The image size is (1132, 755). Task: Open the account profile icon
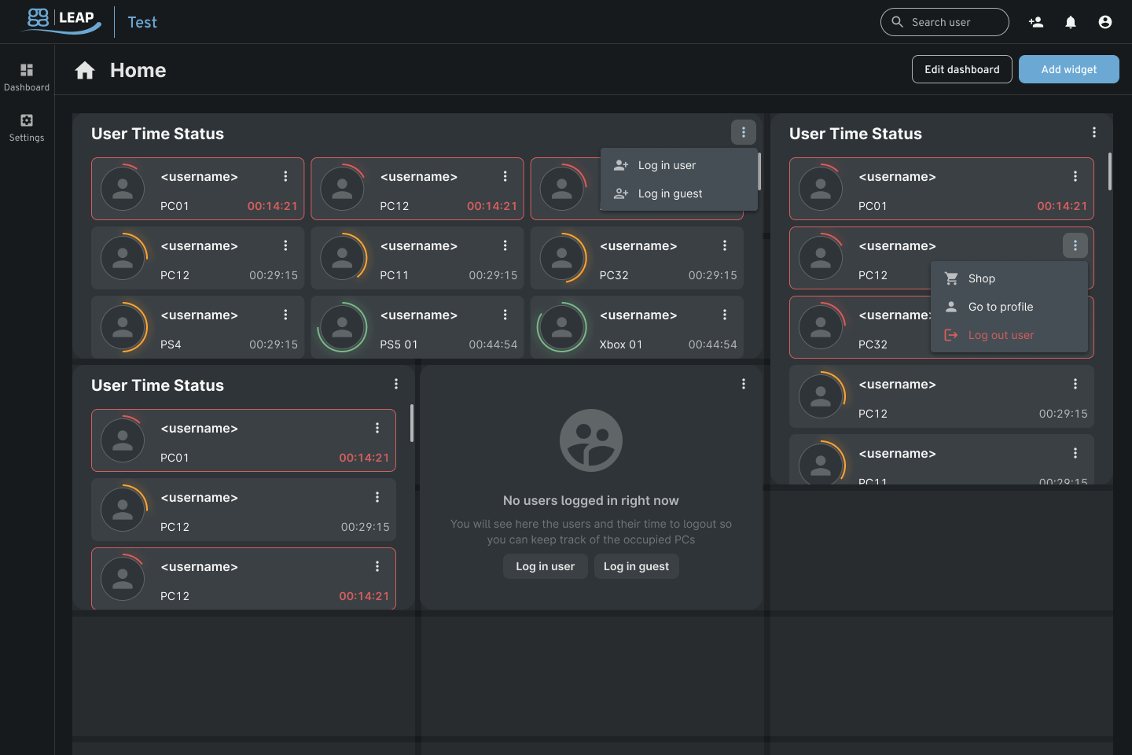pos(1105,22)
